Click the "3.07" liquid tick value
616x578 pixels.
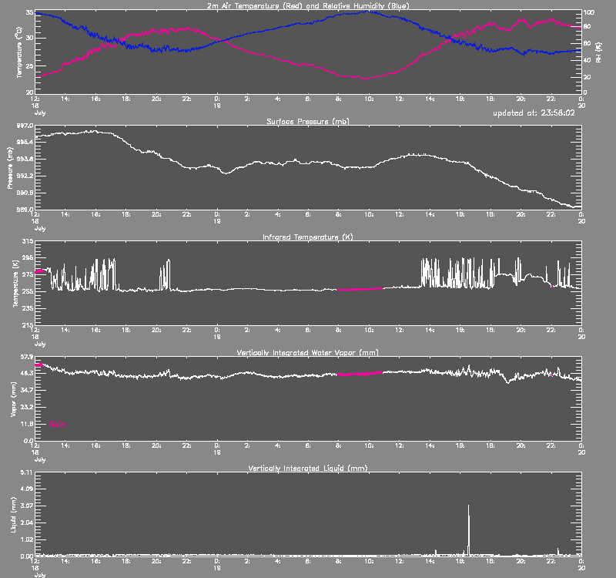(27, 506)
